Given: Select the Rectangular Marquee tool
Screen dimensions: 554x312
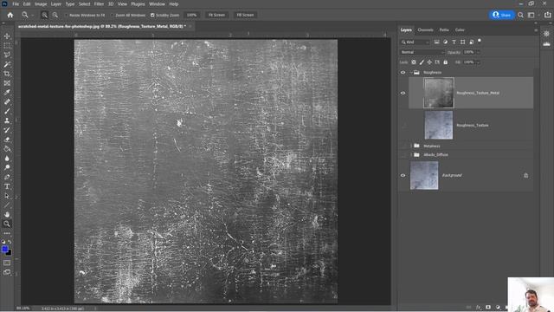Looking at the screenshot, I should (7, 46).
